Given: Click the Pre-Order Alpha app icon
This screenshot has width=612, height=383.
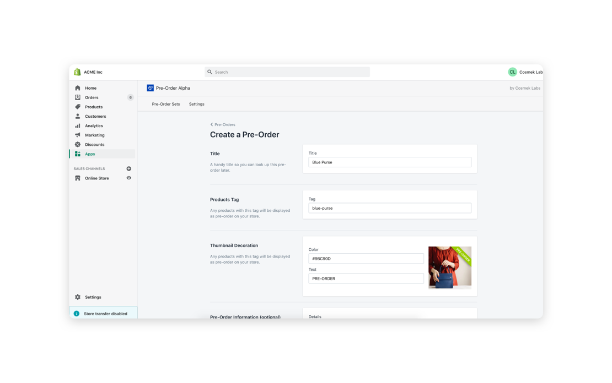Looking at the screenshot, I should pos(151,88).
